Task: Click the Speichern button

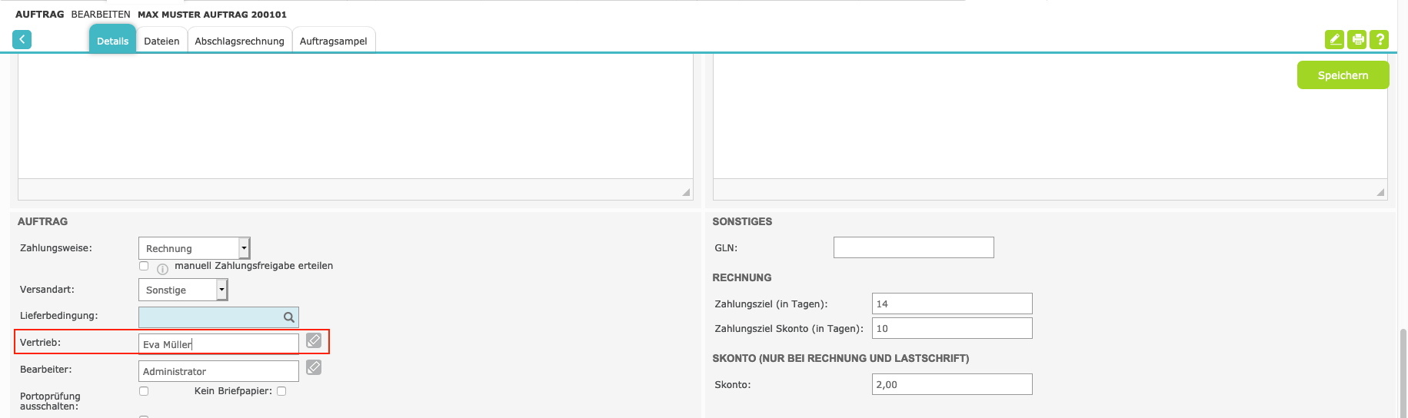Action: [x=1343, y=75]
